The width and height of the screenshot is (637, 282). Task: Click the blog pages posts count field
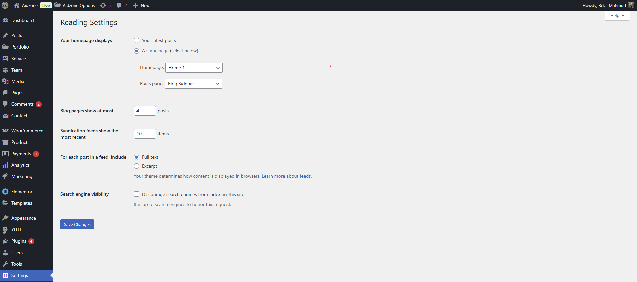pos(145,111)
